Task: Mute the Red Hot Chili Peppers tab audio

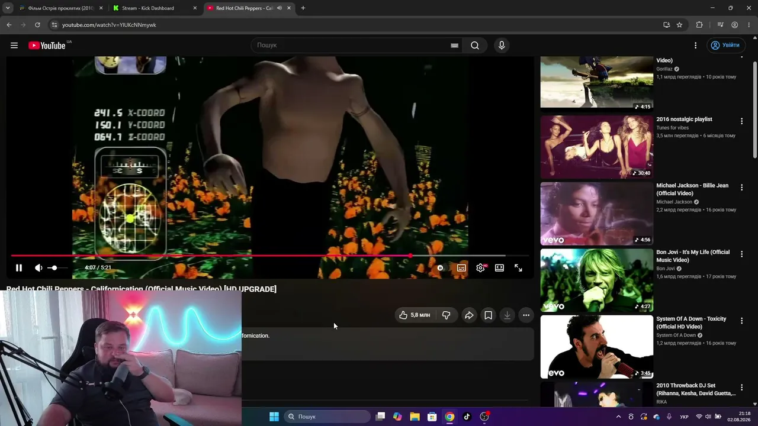Action: pos(279,8)
